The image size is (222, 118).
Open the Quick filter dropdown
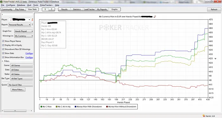(20, 85)
